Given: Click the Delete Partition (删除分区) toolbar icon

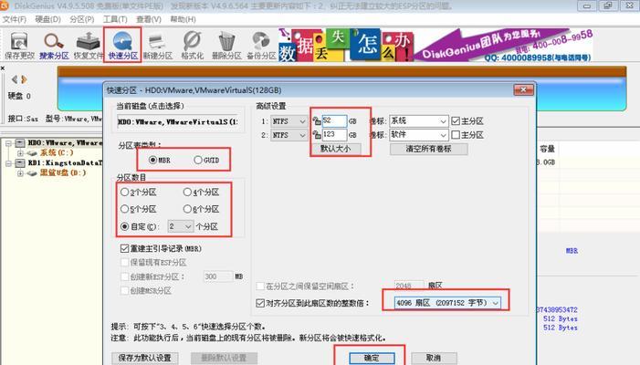Looking at the screenshot, I should tap(226, 46).
